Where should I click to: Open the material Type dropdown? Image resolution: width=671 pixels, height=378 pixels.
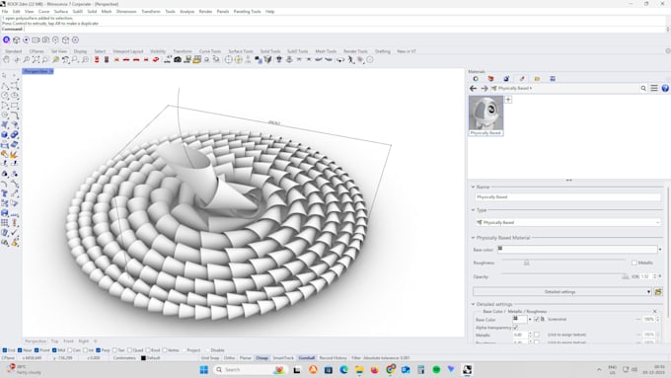pyautogui.click(x=568, y=223)
